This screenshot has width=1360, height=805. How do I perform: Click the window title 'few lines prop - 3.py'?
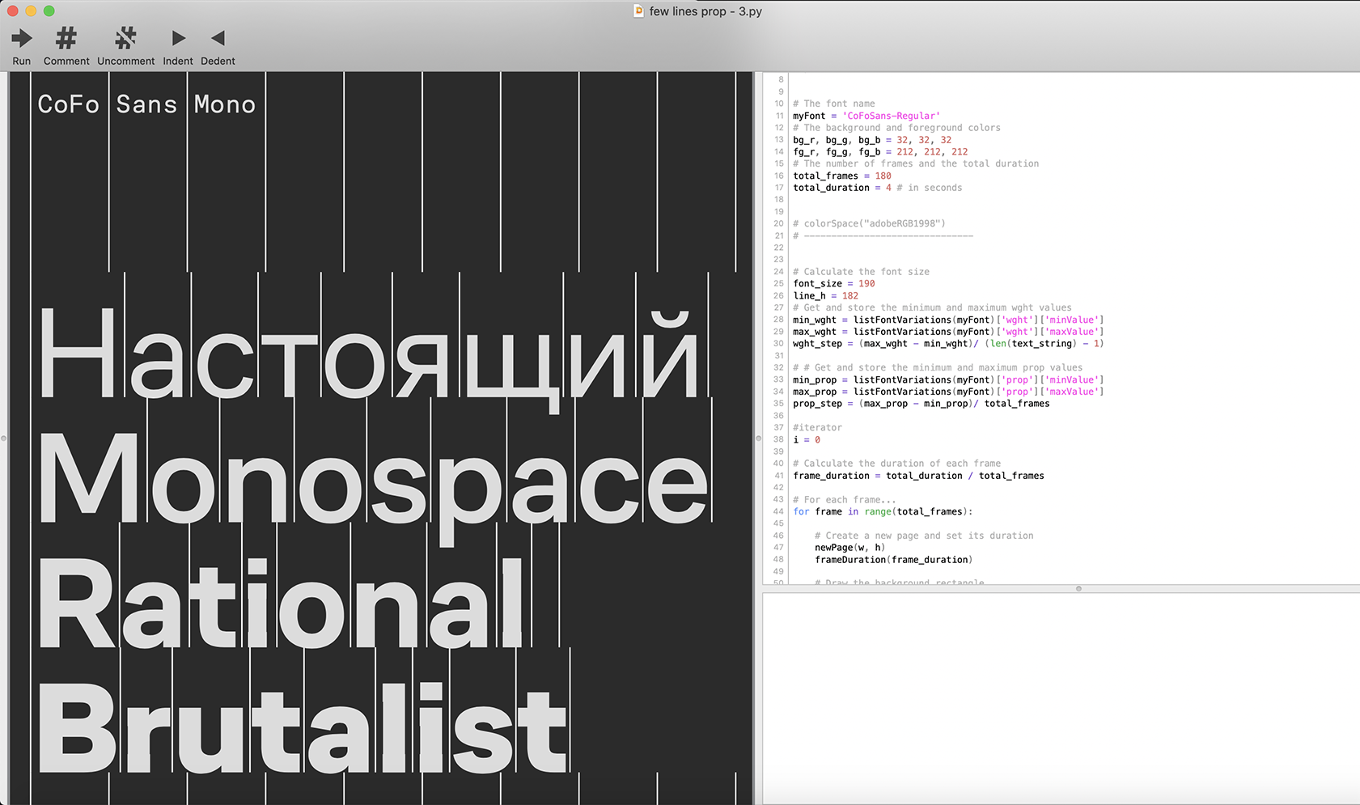click(705, 11)
